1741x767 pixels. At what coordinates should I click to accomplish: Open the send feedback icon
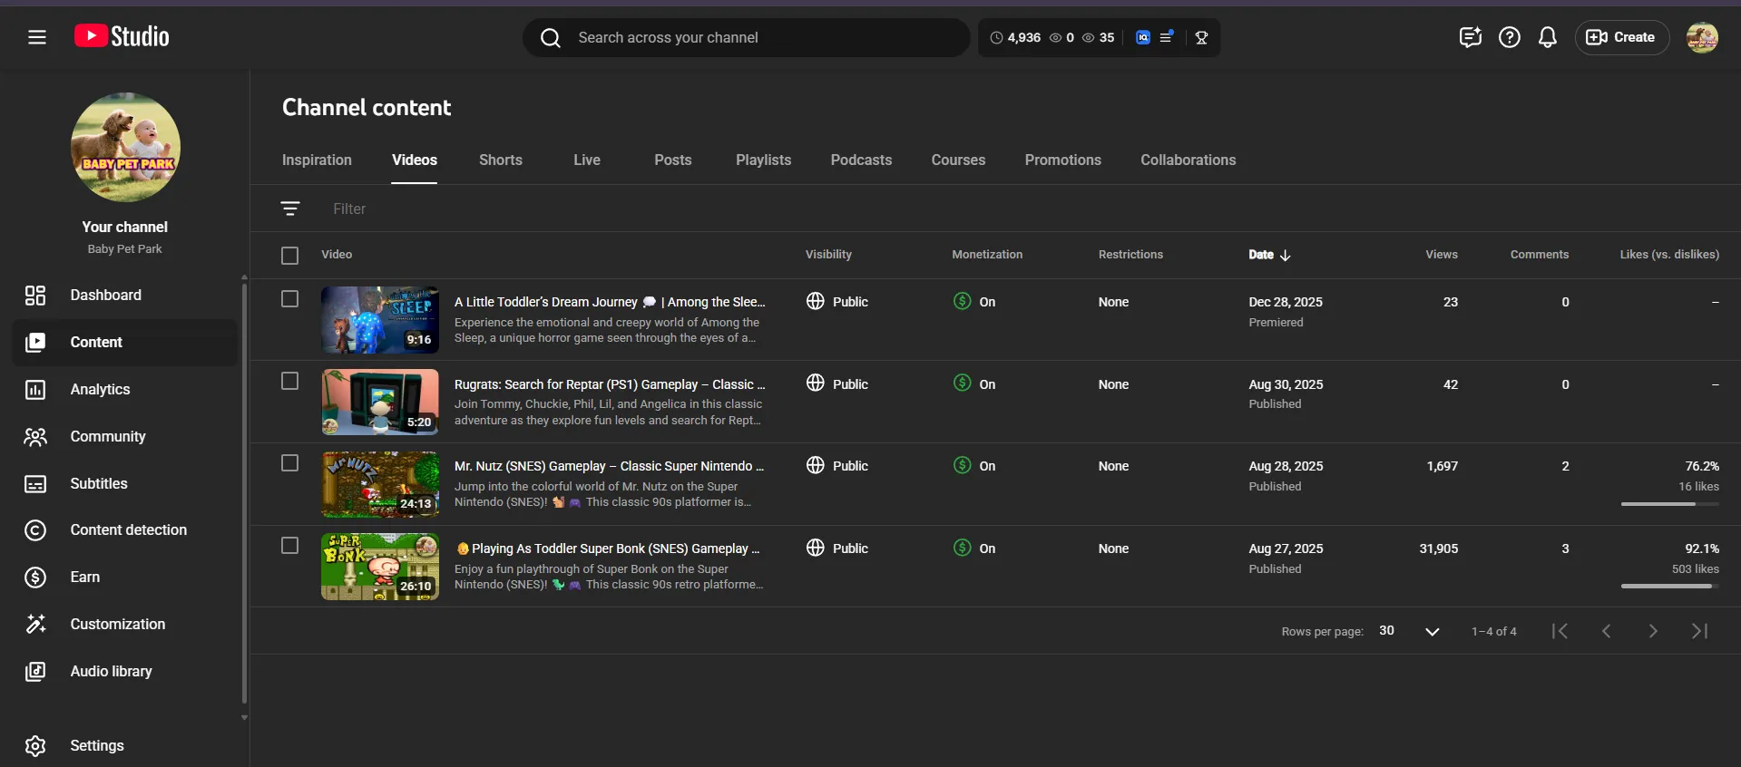click(1471, 37)
